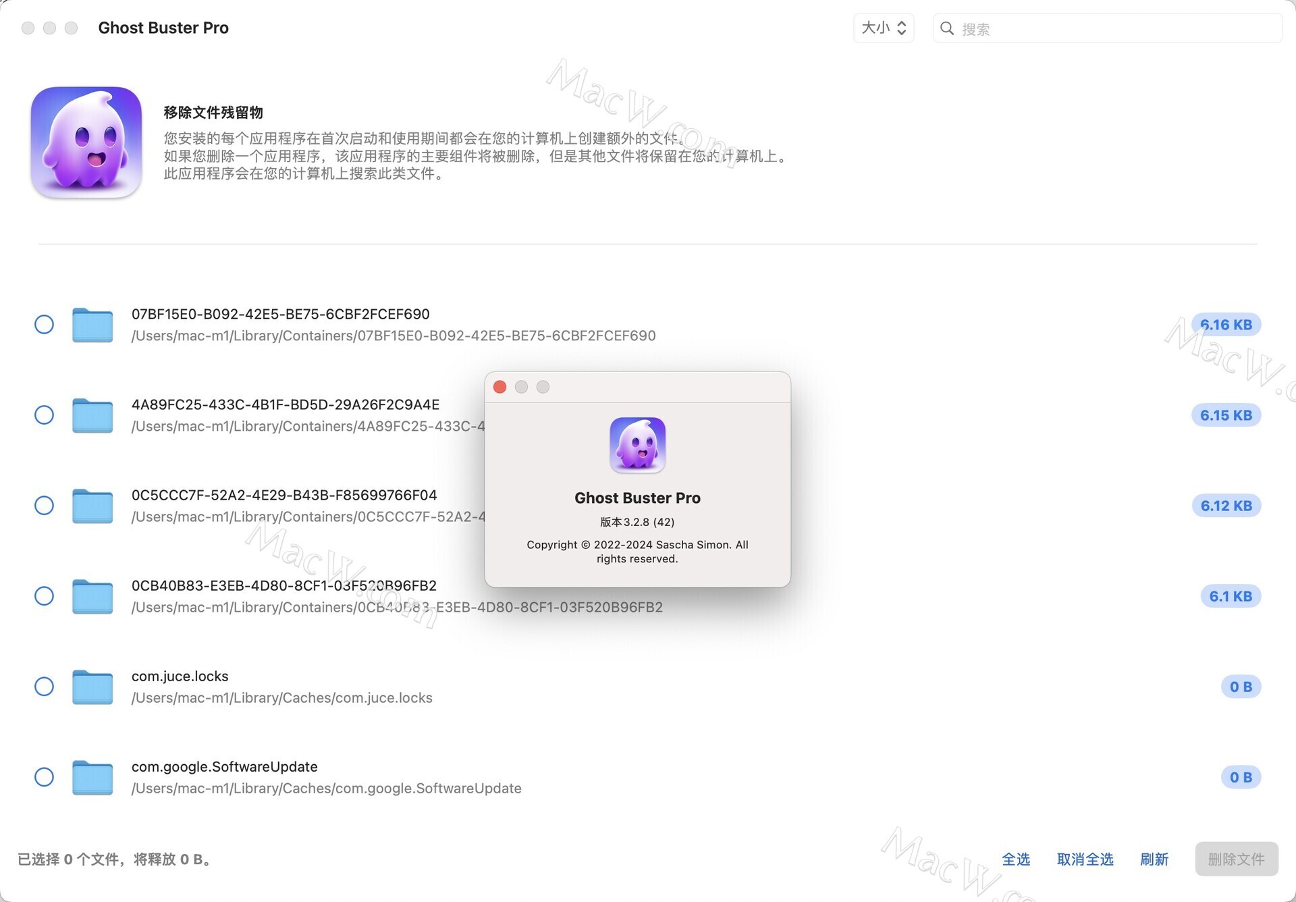This screenshot has height=902, width=1296.
Task: Focus the 搜索 search input field
Action: click(x=1108, y=28)
